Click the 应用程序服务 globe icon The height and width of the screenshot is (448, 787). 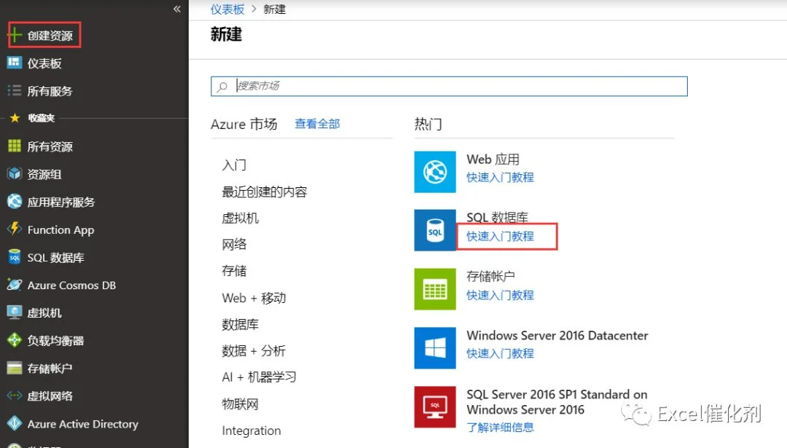click(15, 202)
